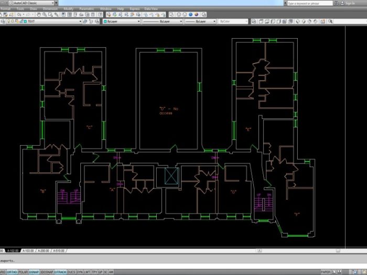Image resolution: width=367 pixels, height=275 pixels.
Task: Open the Properties palette icon
Action: pyautogui.click(x=63, y=15)
